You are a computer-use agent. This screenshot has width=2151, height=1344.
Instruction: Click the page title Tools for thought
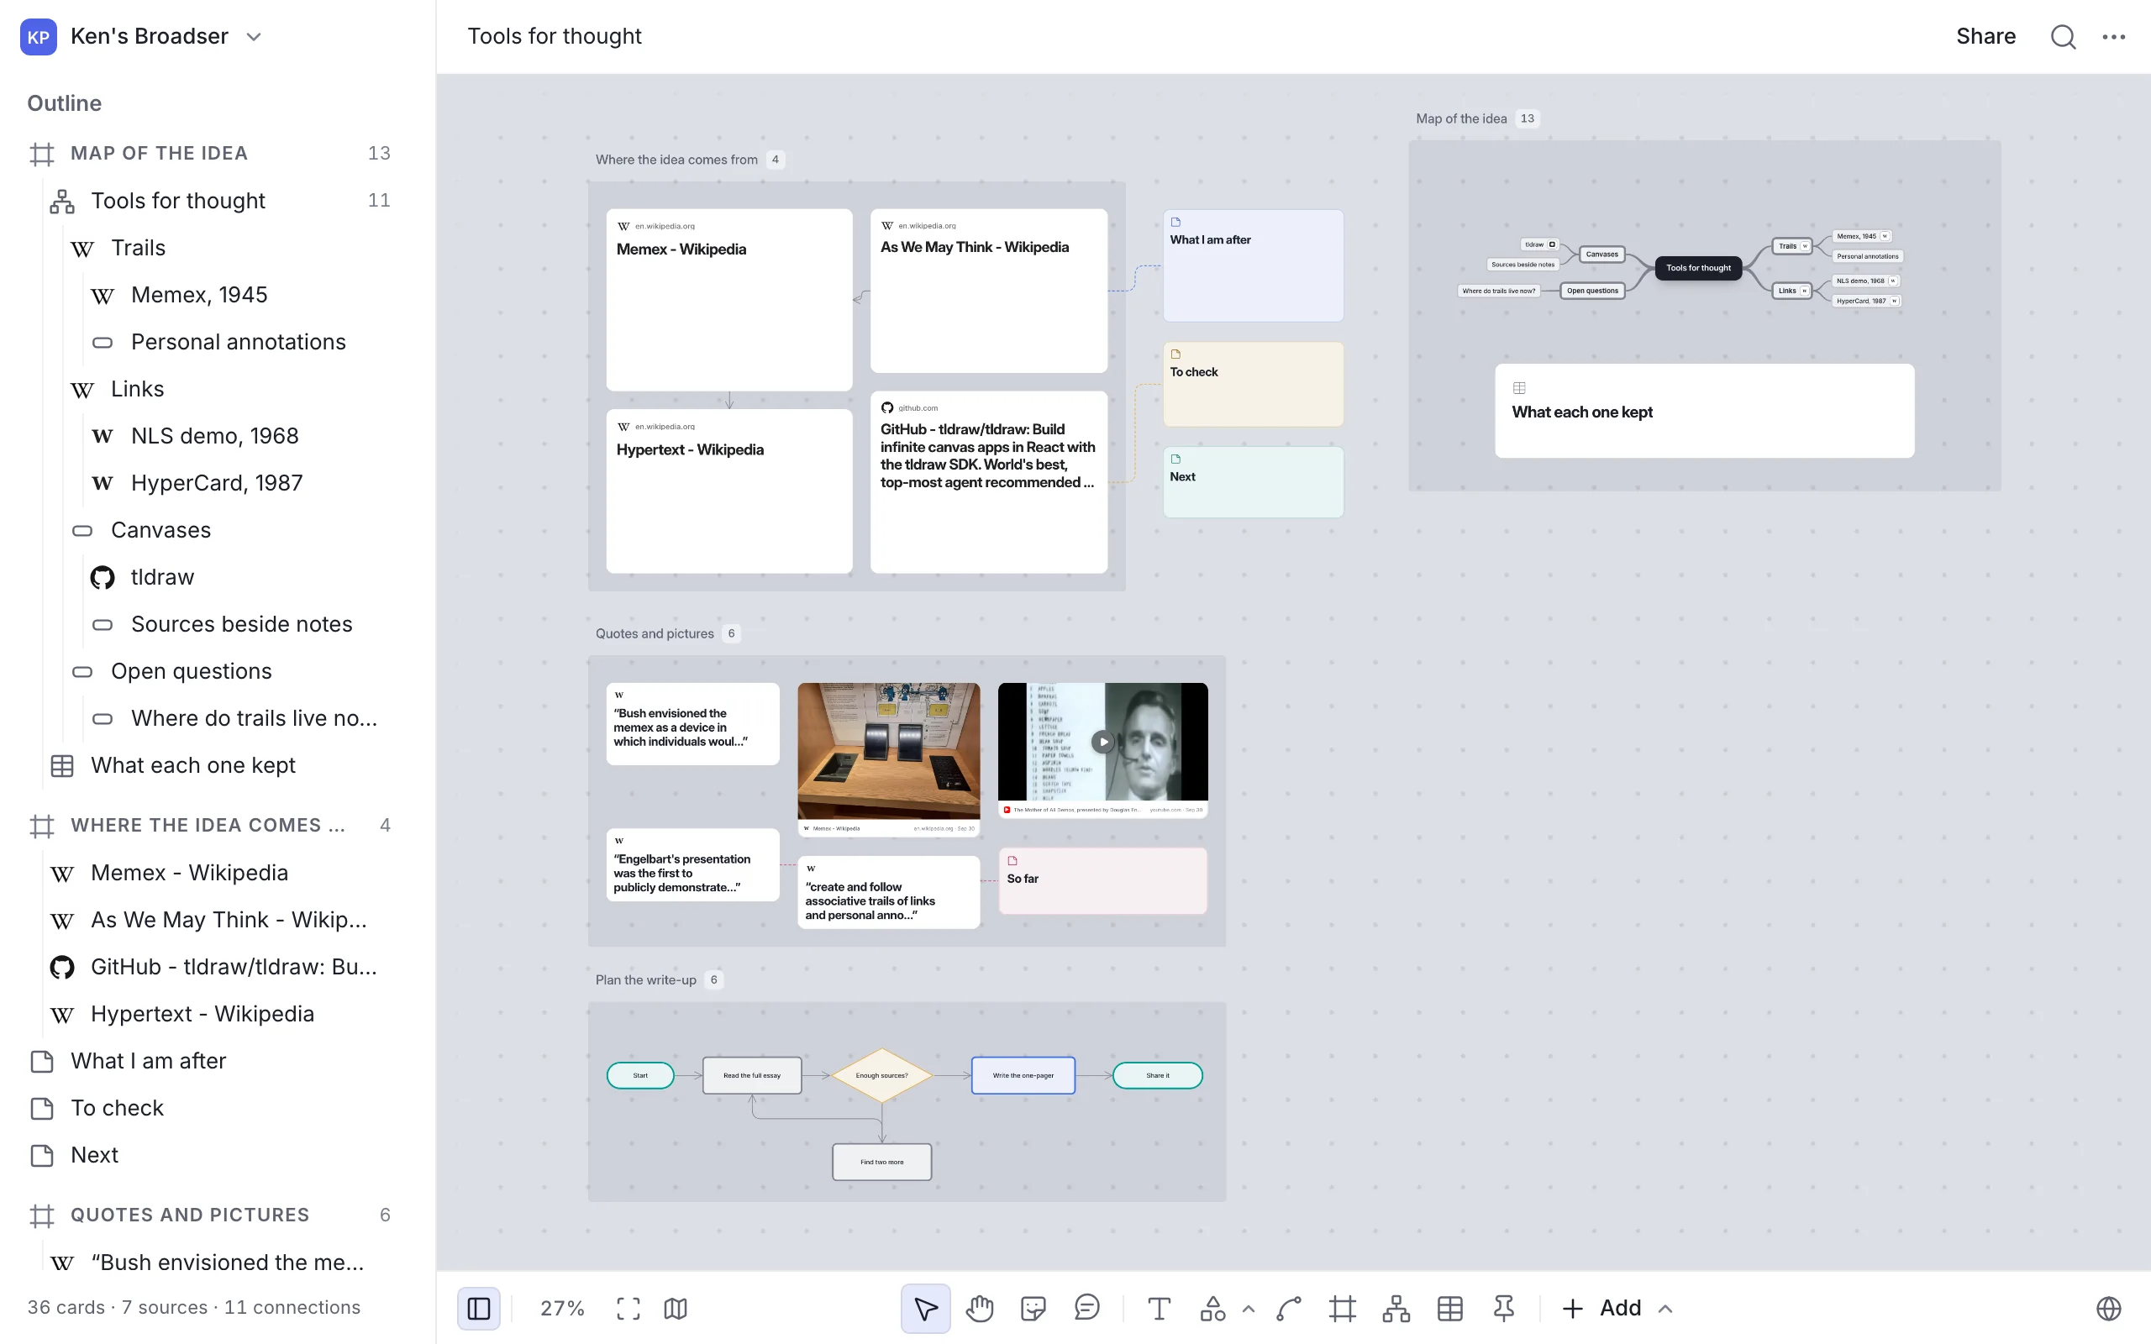point(554,36)
